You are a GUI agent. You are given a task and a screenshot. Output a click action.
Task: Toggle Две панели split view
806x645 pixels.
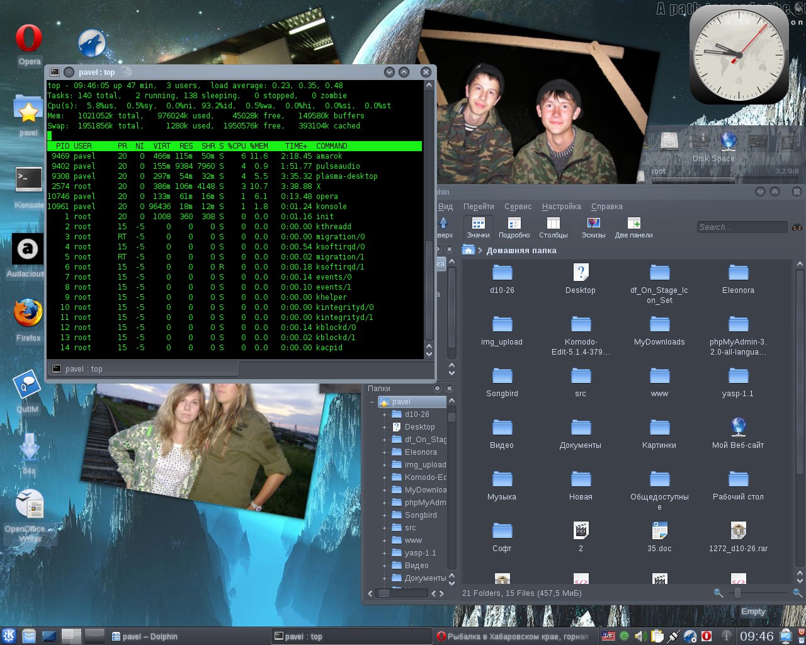click(x=633, y=227)
